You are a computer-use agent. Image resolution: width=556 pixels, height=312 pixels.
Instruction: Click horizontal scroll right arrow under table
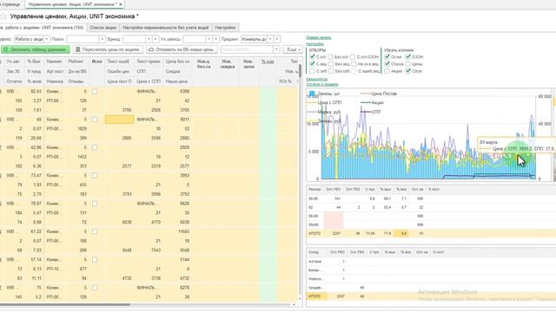click(x=294, y=304)
